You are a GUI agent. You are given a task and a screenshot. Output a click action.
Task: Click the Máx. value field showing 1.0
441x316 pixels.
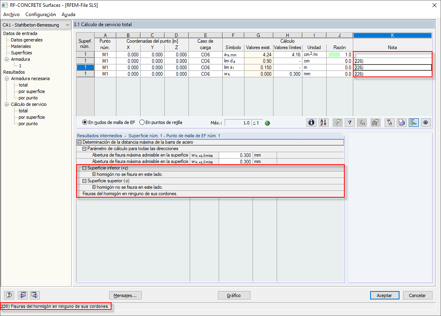pos(238,123)
